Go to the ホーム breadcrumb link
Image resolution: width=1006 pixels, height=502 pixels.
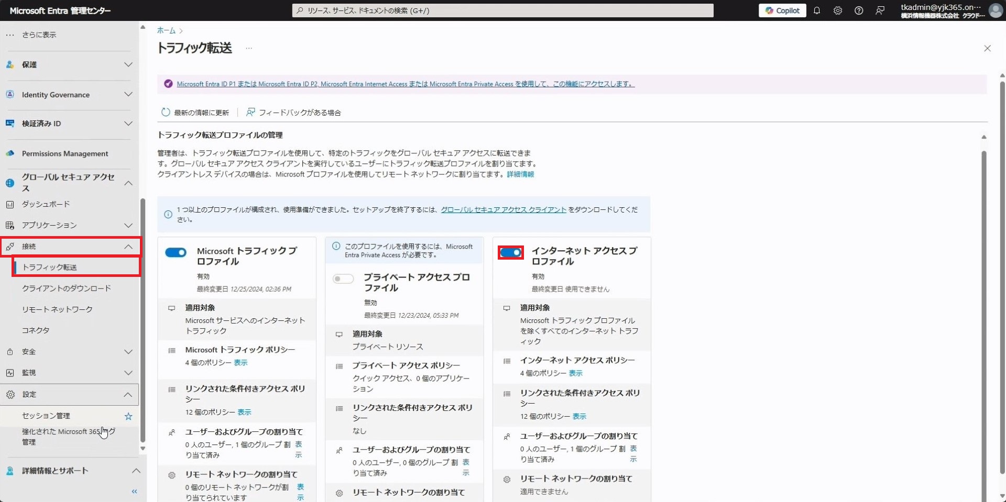coord(166,30)
